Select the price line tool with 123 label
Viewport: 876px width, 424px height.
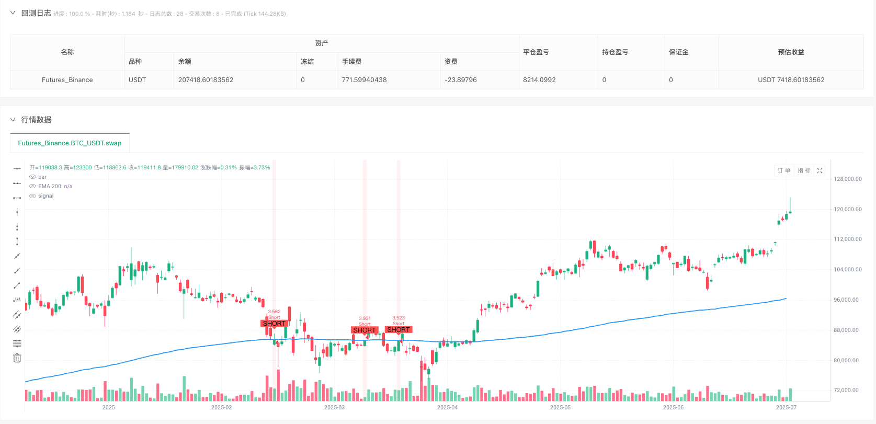[x=17, y=300]
